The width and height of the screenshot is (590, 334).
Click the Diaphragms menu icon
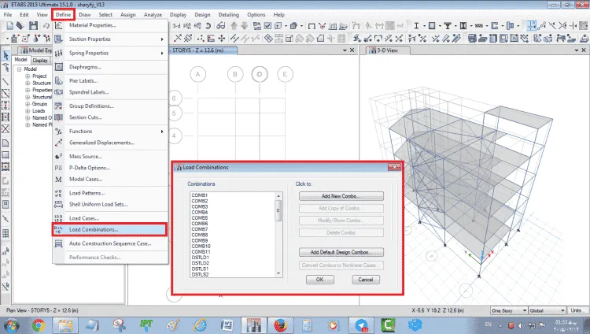coord(59,67)
